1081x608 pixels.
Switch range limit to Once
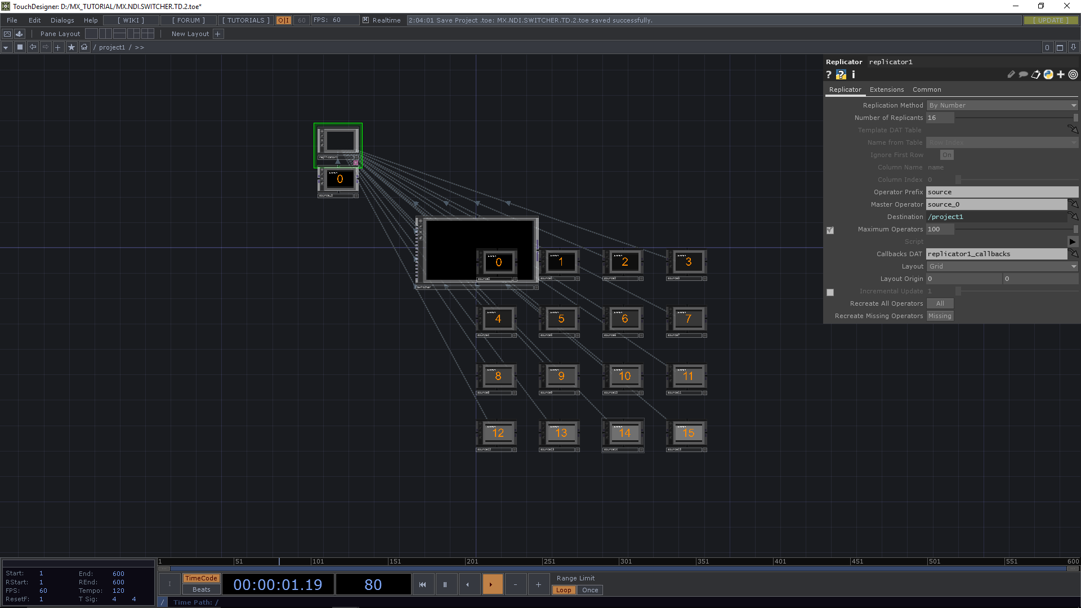pyautogui.click(x=590, y=590)
